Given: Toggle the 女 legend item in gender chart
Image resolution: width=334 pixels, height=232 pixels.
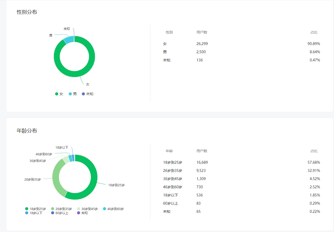Looking at the screenshot, I should pos(59,94).
